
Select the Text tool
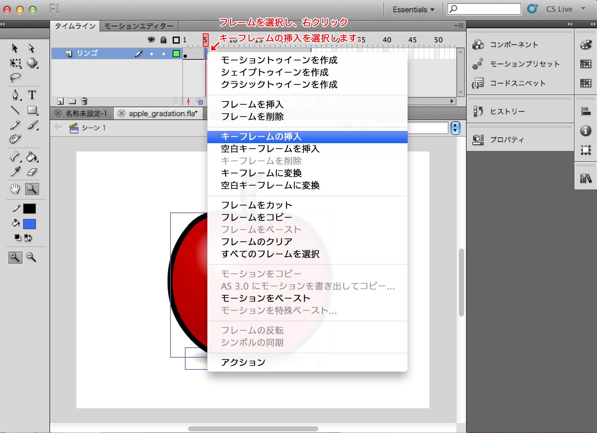coord(32,95)
